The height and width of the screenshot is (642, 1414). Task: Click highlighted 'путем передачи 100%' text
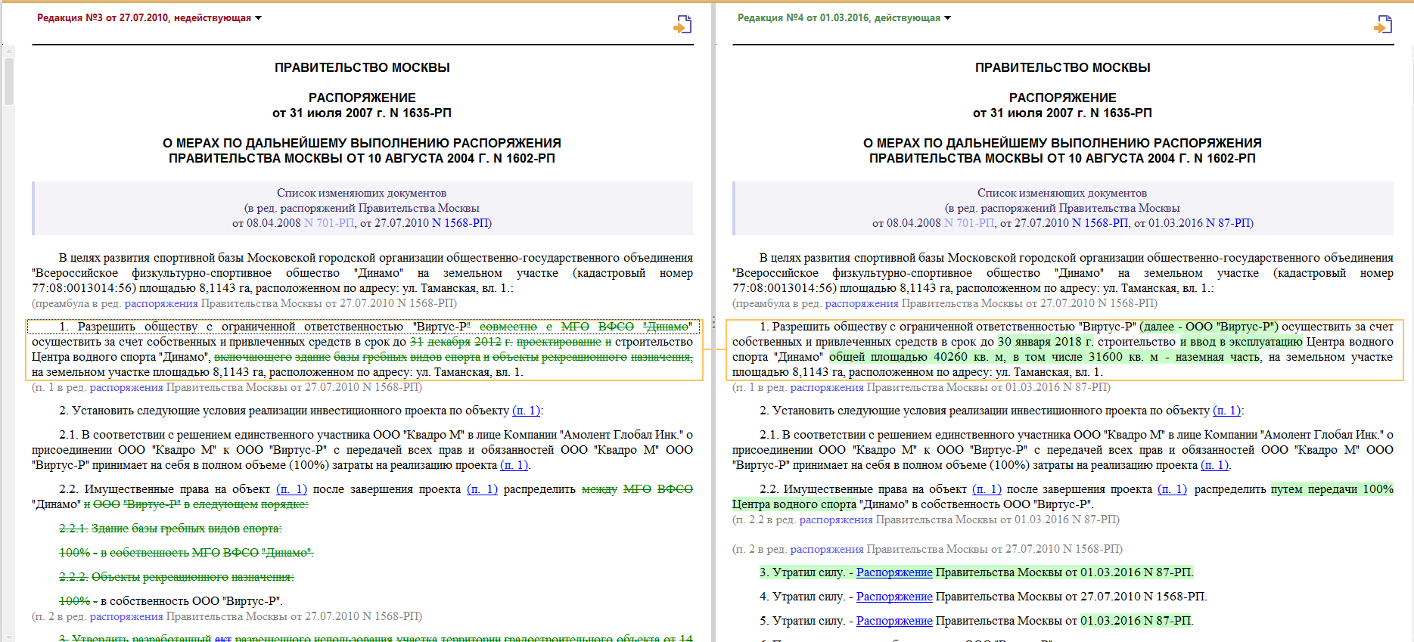1332,489
